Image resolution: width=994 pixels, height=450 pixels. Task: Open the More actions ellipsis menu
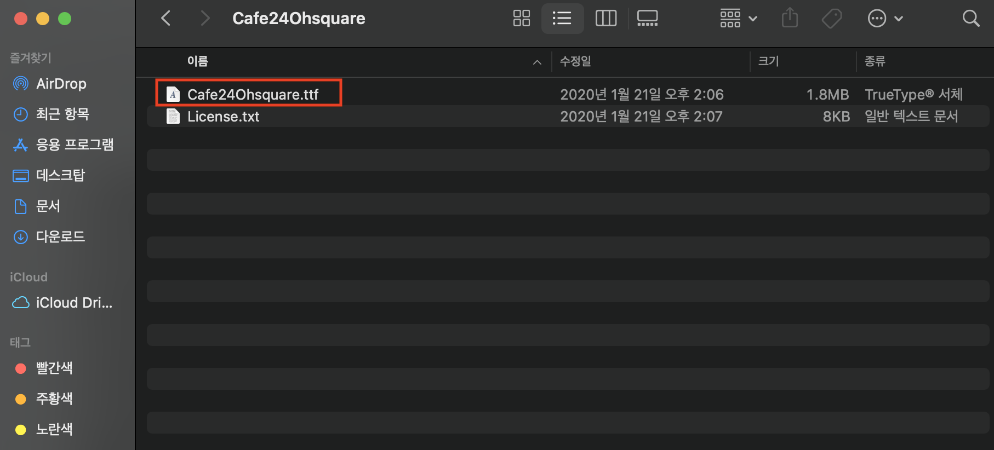(x=885, y=18)
